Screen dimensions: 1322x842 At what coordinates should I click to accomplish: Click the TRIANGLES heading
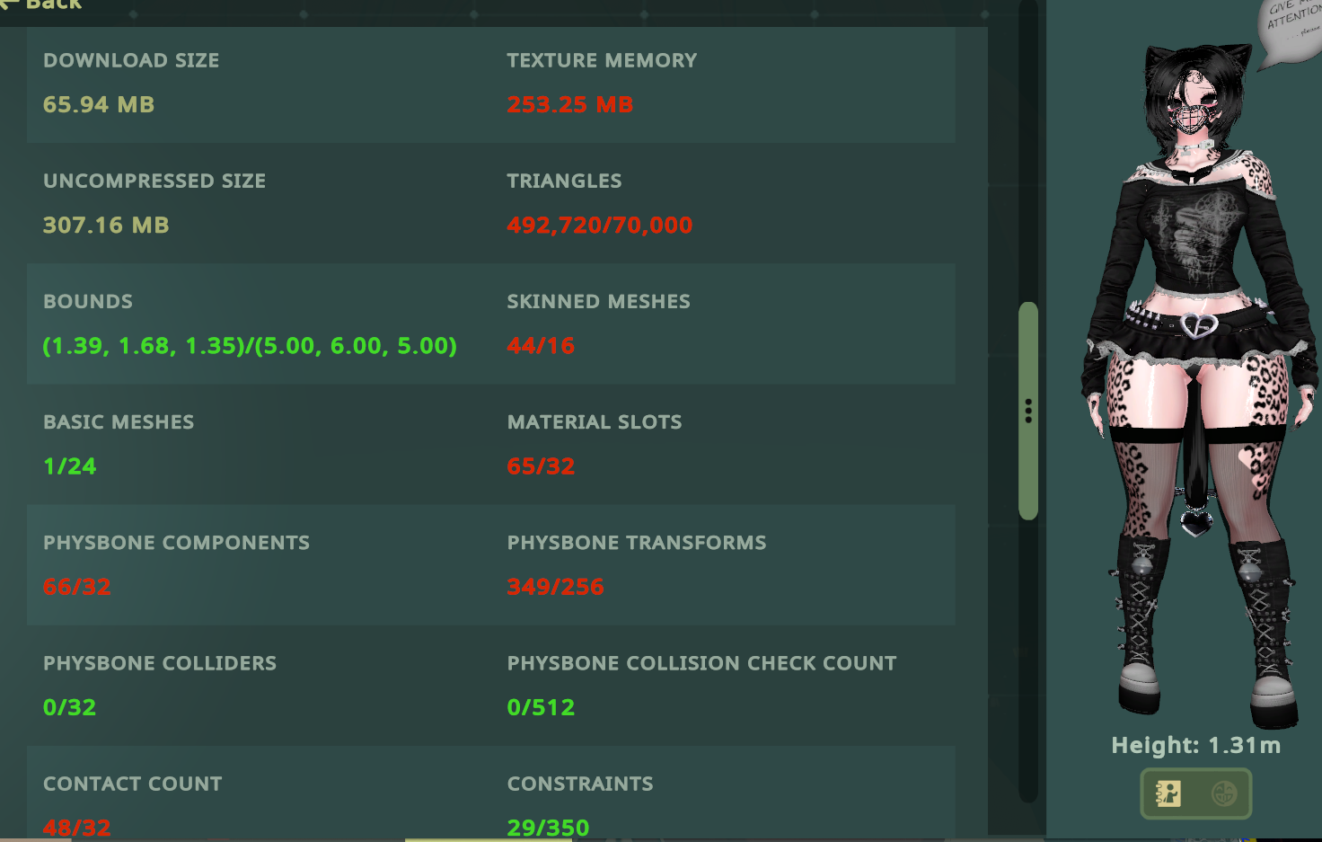click(564, 181)
